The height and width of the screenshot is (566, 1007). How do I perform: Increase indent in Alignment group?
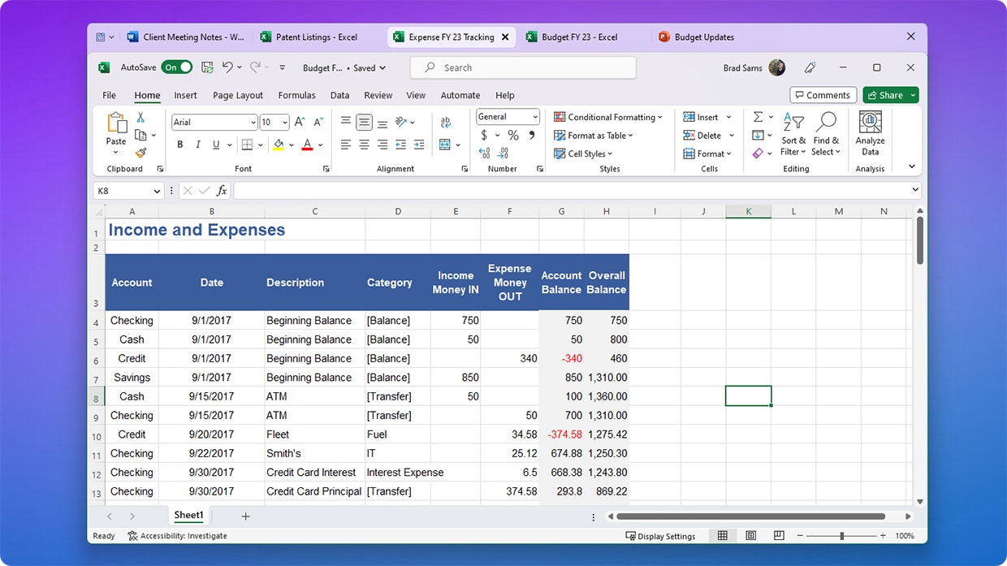(419, 145)
